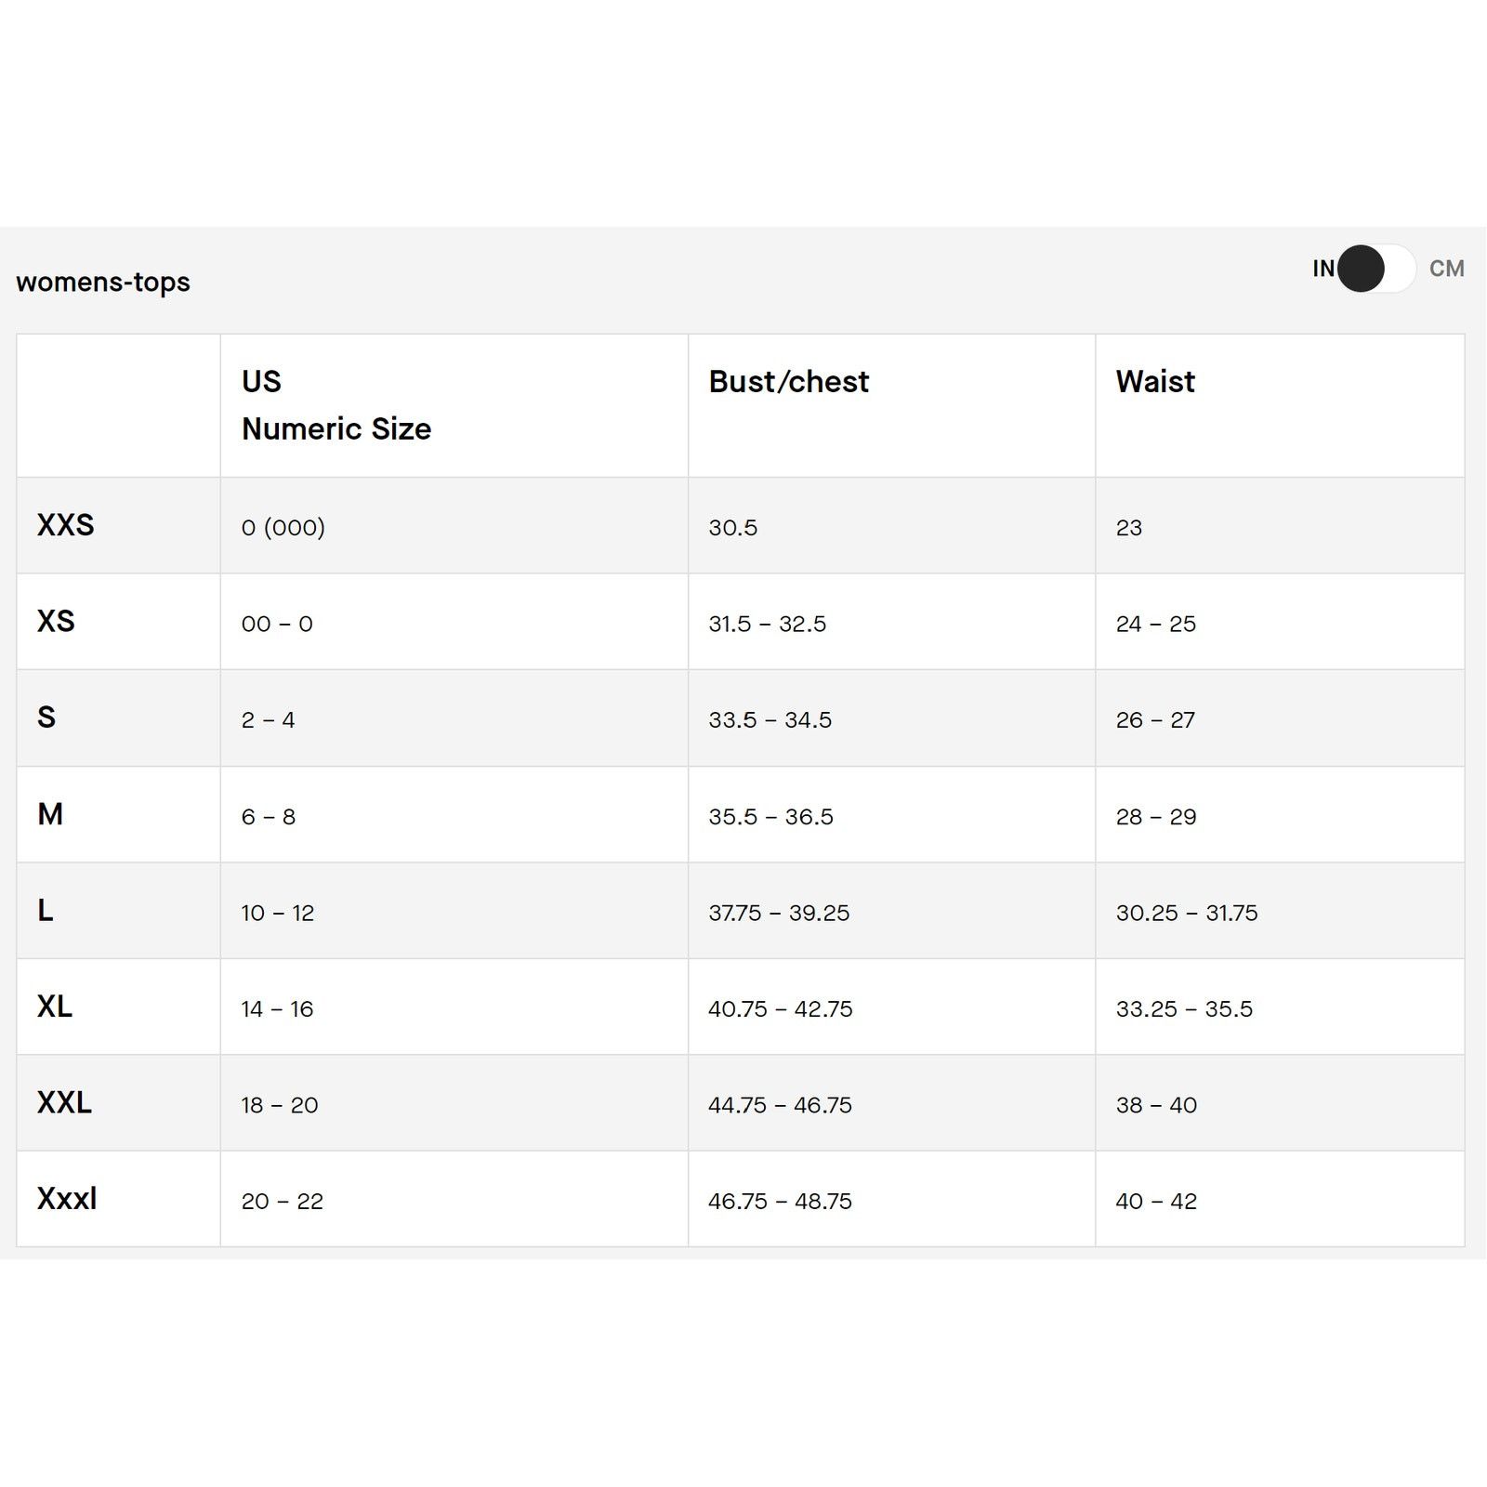Click the 35.5 – 36.5 bust cell

coord(771,817)
